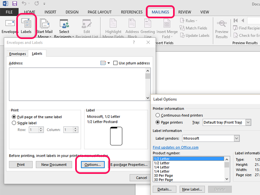Close the Envelopes and Labels dialog

[148, 42]
